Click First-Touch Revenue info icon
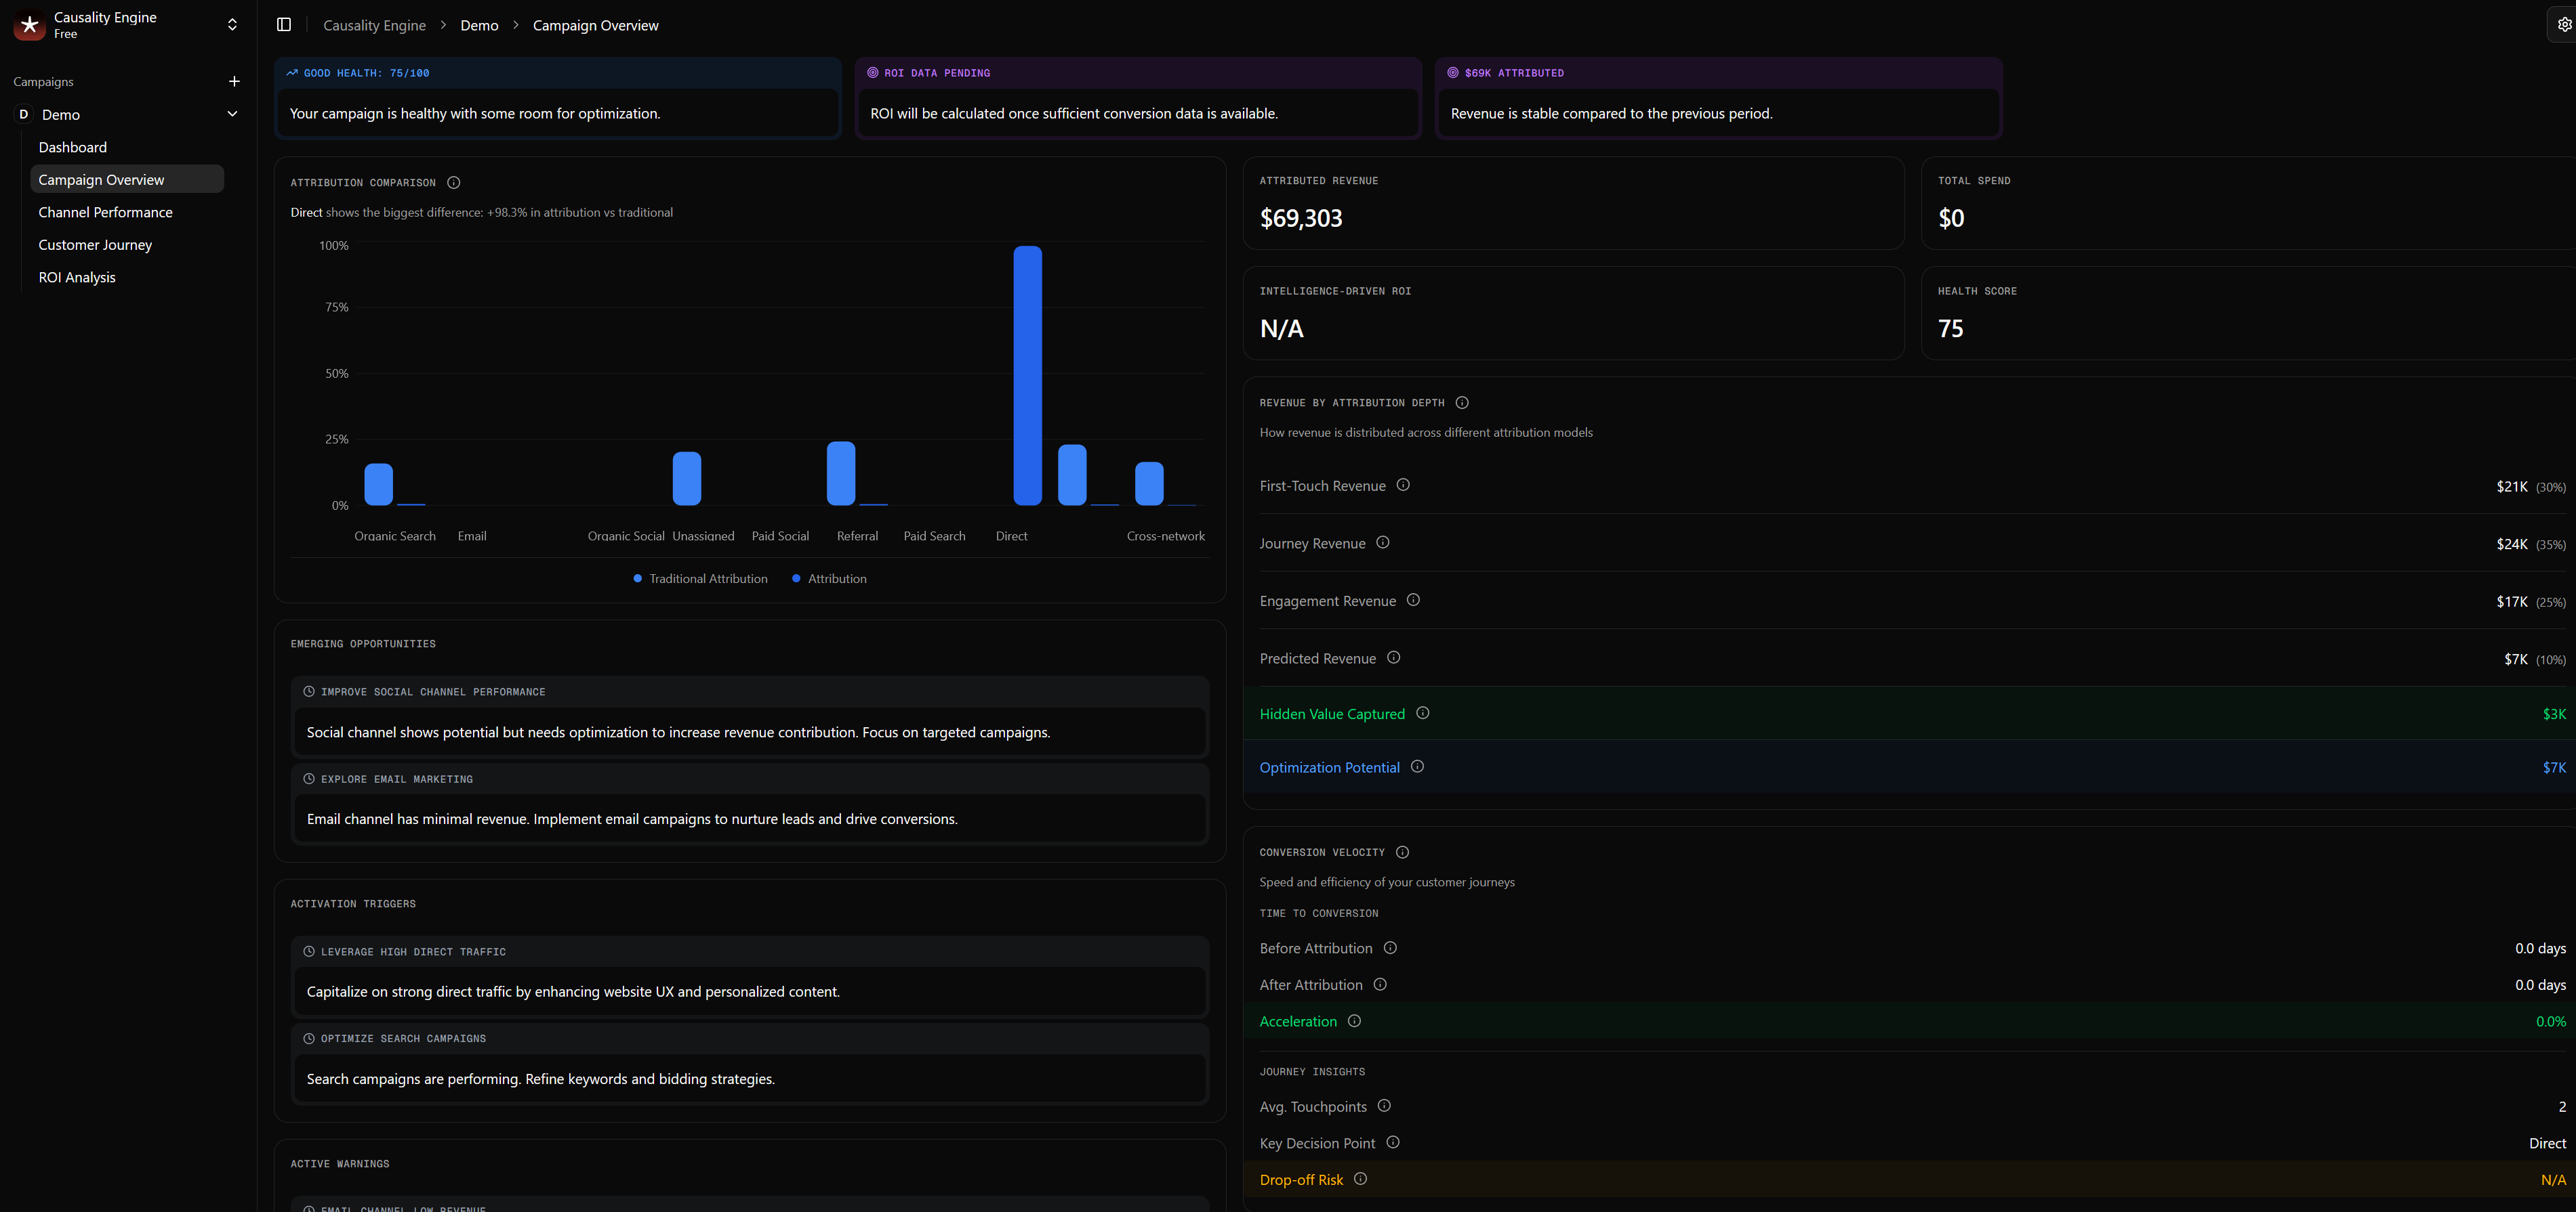This screenshot has width=2576, height=1212. (x=1403, y=485)
